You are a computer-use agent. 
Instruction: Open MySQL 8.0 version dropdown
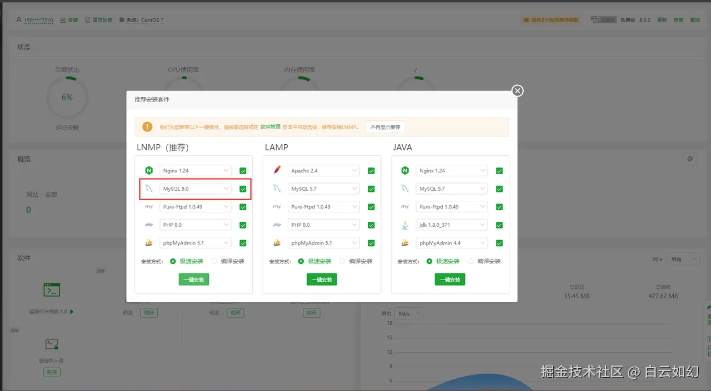point(196,189)
